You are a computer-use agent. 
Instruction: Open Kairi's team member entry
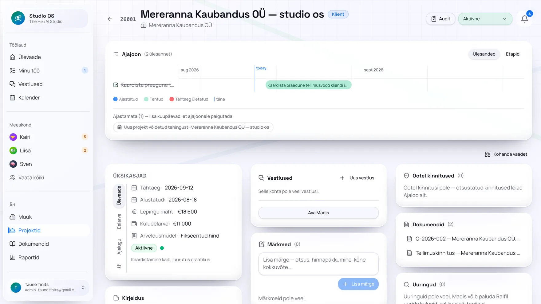tap(48, 137)
